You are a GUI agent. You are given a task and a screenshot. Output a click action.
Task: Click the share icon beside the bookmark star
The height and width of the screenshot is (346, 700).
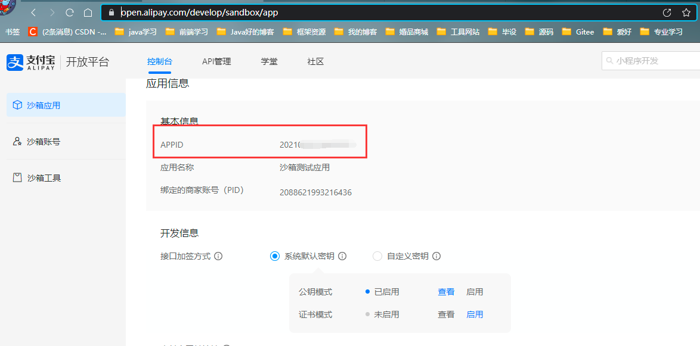[667, 13]
